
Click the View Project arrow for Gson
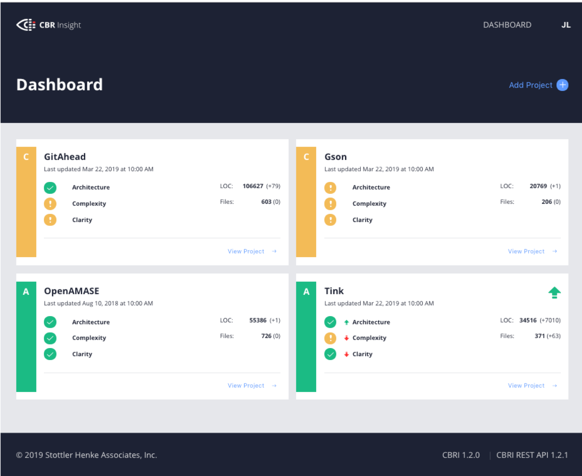555,251
